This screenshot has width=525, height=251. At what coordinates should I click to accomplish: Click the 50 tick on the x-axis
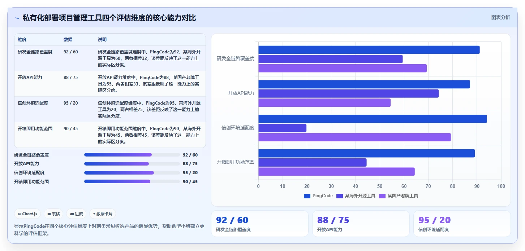(x=380, y=186)
